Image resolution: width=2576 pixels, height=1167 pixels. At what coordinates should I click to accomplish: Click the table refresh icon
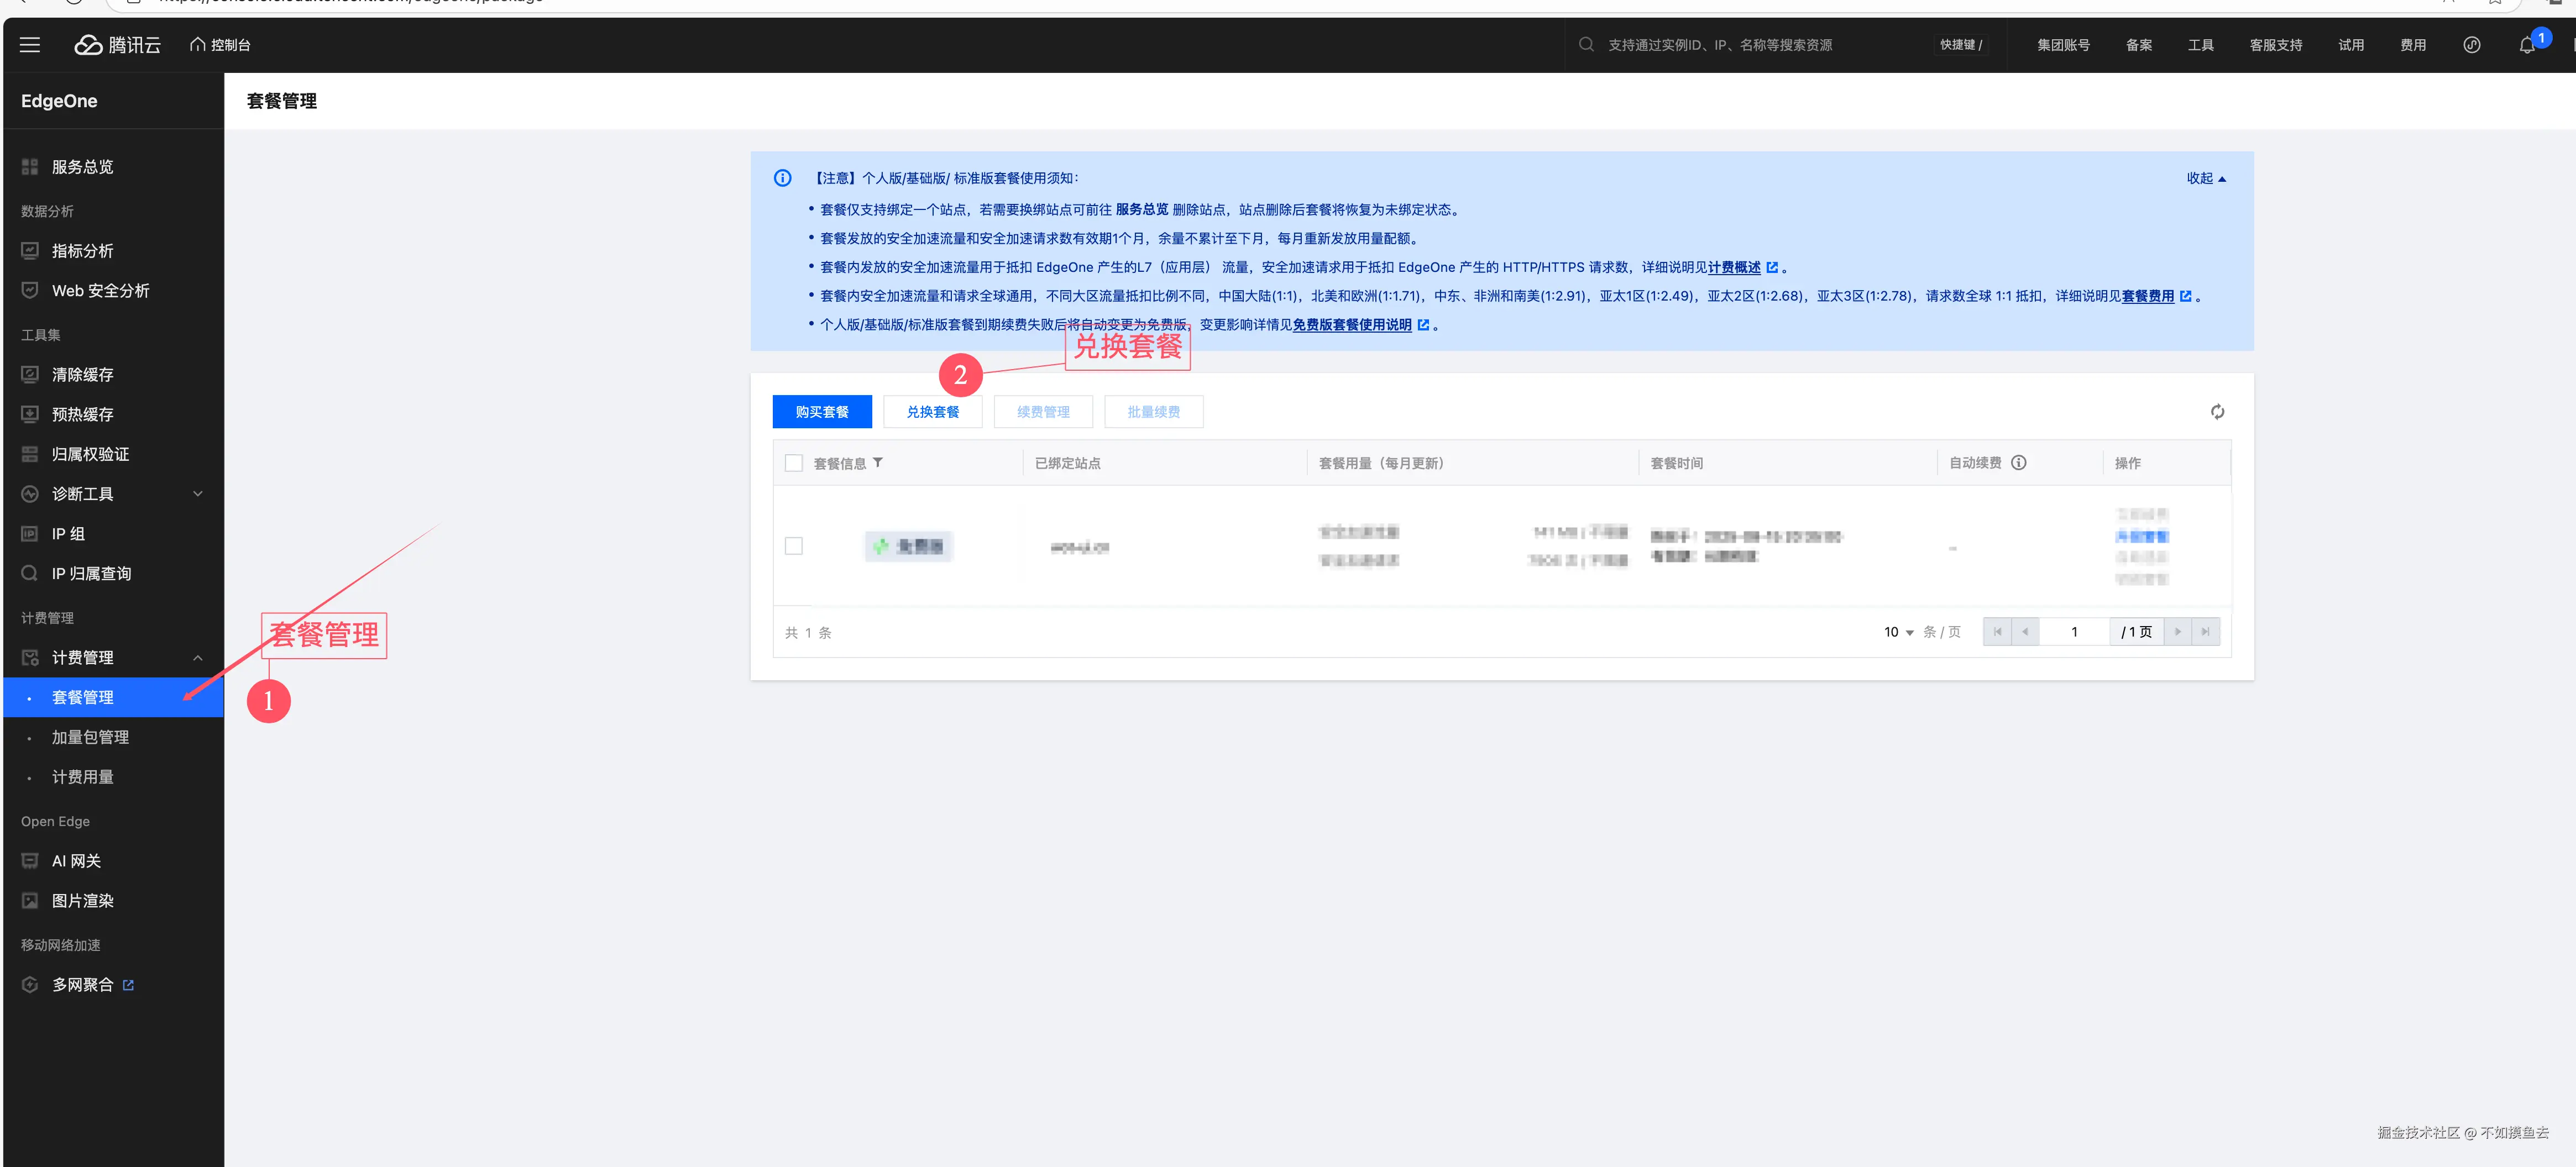point(2217,412)
